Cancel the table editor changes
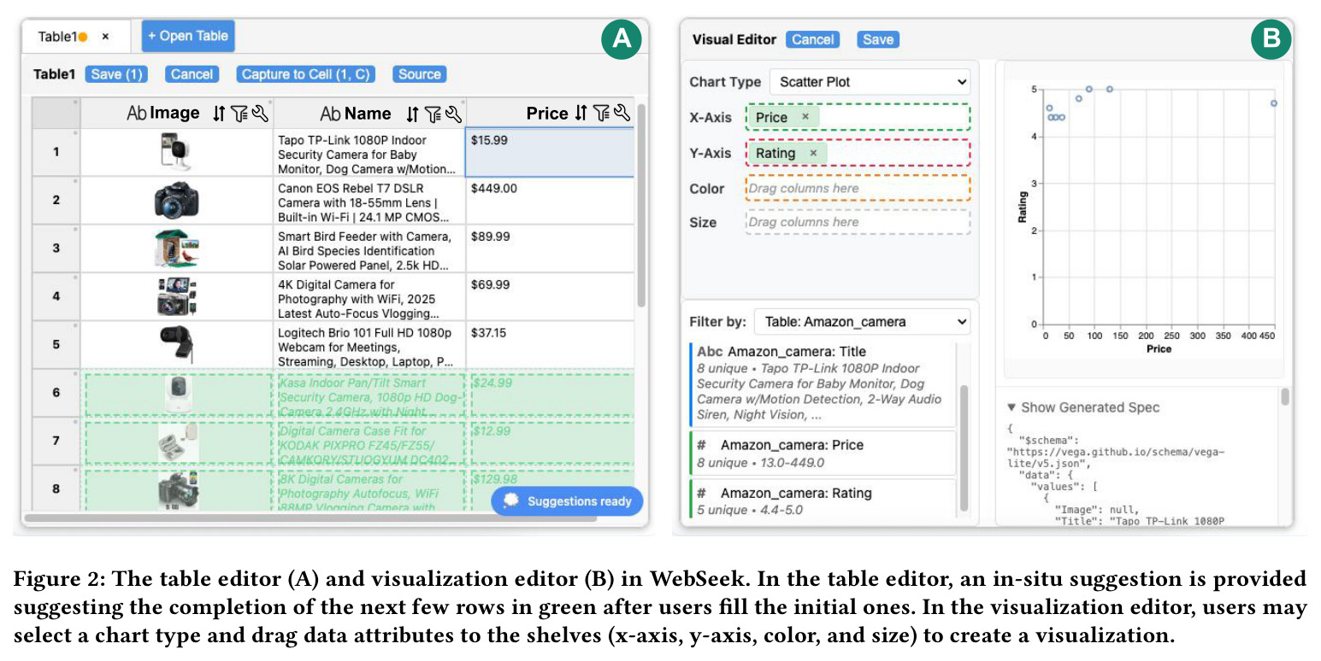Viewport: 1321px width, 661px height. 192,74
